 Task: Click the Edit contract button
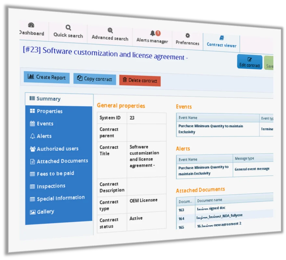pyautogui.click(x=250, y=62)
